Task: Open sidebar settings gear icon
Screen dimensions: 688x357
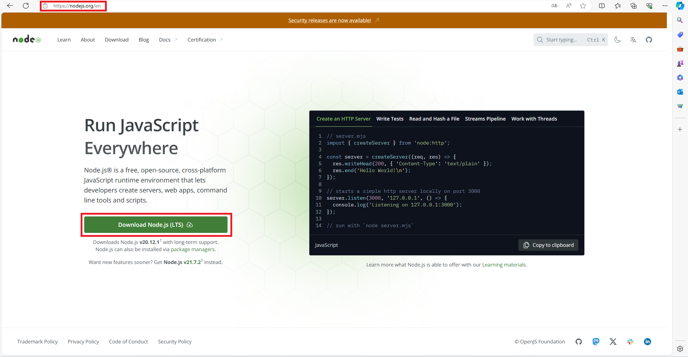Action: click(680, 349)
